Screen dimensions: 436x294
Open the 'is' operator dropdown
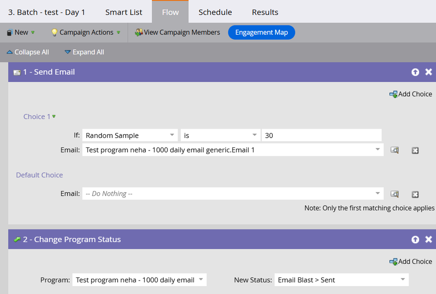[x=220, y=136]
